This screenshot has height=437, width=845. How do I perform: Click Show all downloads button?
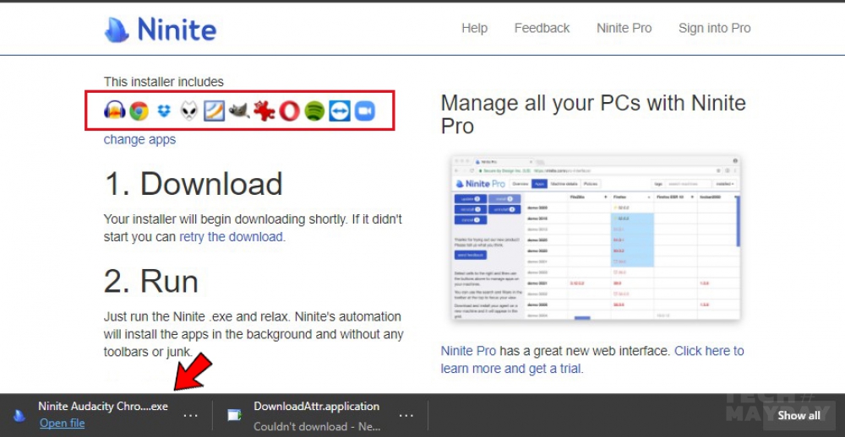(x=799, y=415)
